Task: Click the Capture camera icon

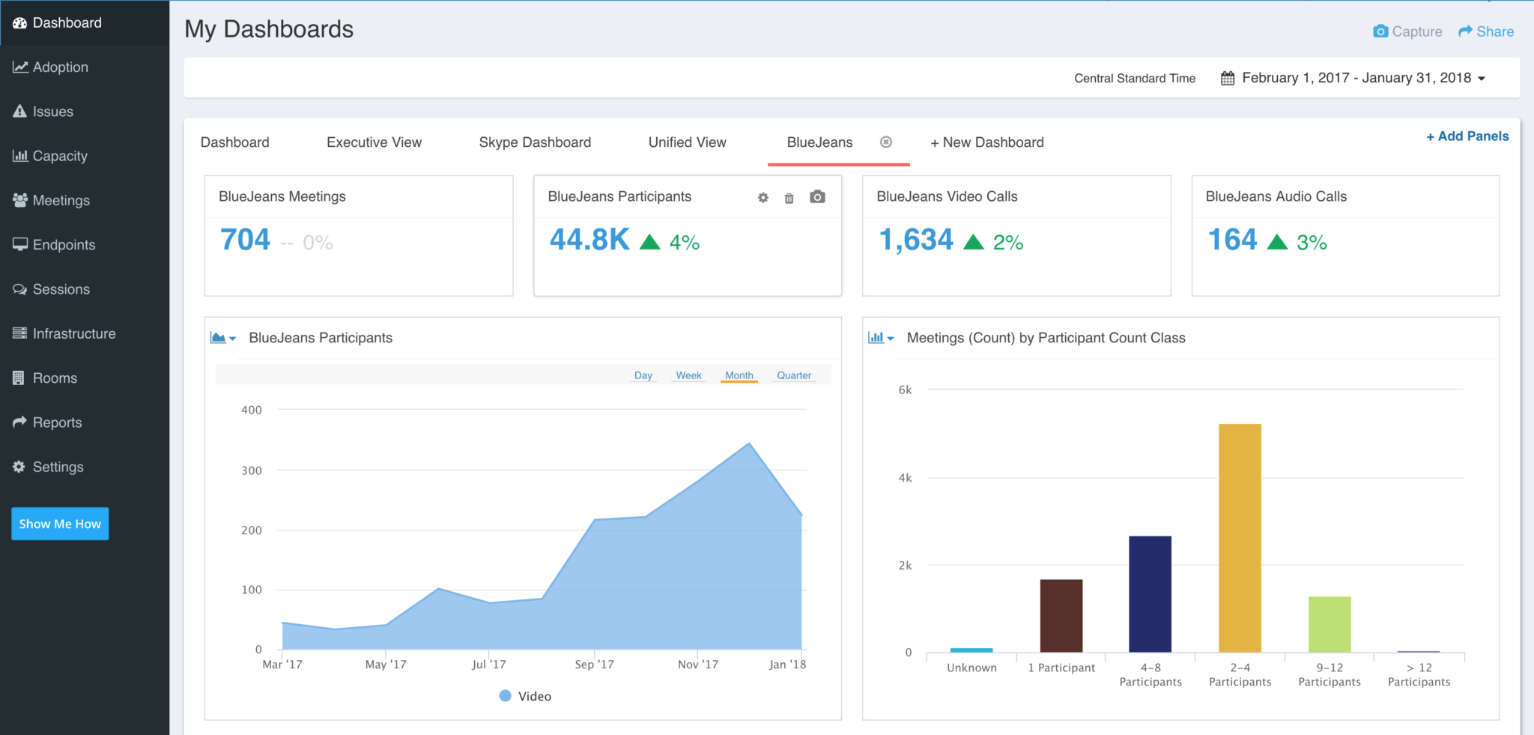Action: tap(1380, 31)
